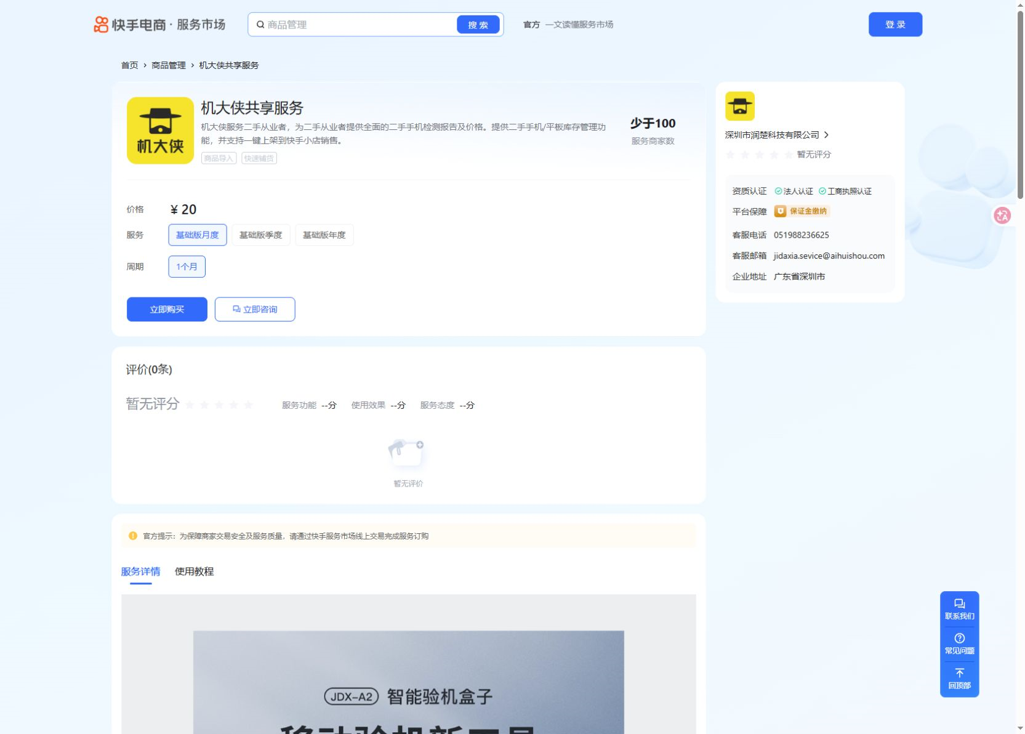Click the 搜索 button
The width and height of the screenshot is (1025, 734).
pyautogui.click(x=478, y=25)
